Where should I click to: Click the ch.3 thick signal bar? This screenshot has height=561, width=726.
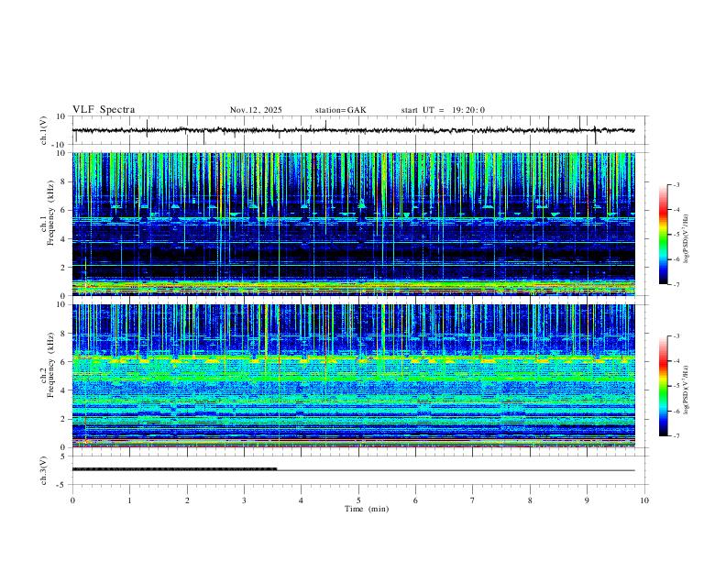pos(174,469)
